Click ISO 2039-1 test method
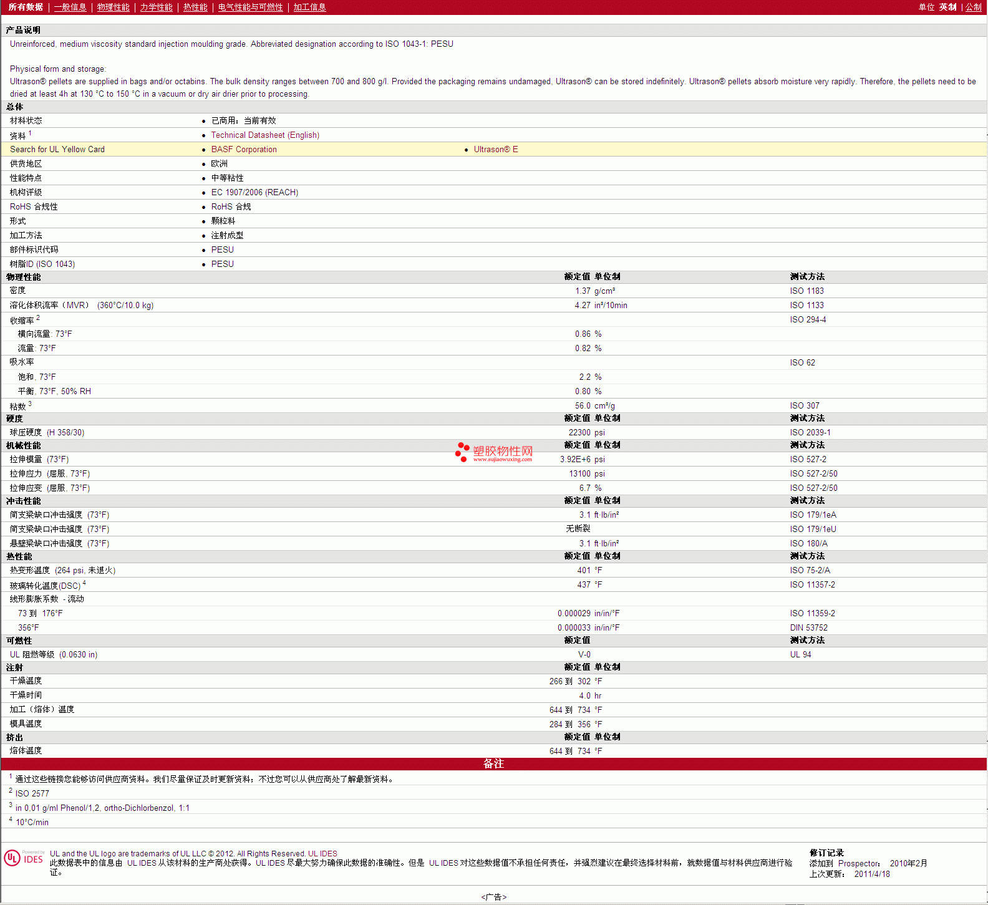This screenshot has width=988, height=905. pyautogui.click(x=810, y=433)
